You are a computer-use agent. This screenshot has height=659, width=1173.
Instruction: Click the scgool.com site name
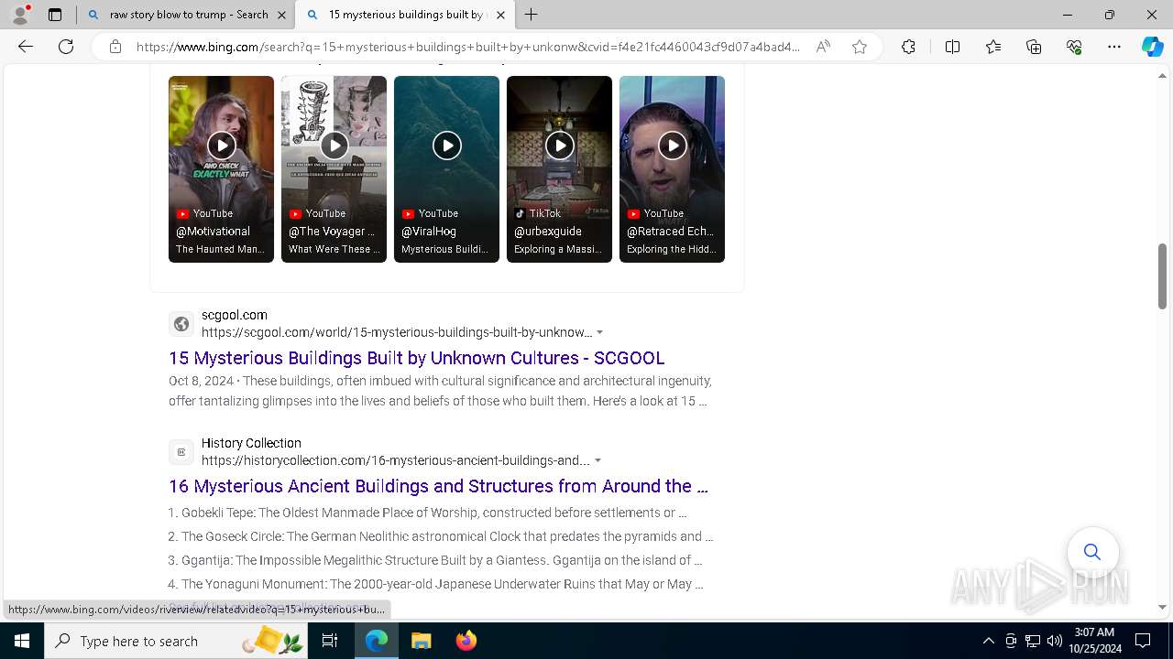235,315
